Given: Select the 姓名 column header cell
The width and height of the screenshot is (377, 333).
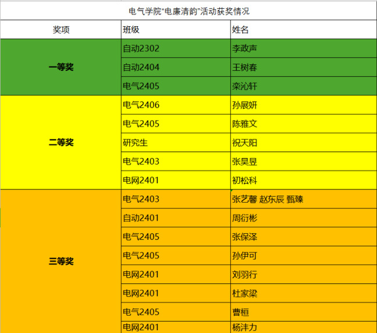Looking at the screenshot, I should (x=303, y=30).
